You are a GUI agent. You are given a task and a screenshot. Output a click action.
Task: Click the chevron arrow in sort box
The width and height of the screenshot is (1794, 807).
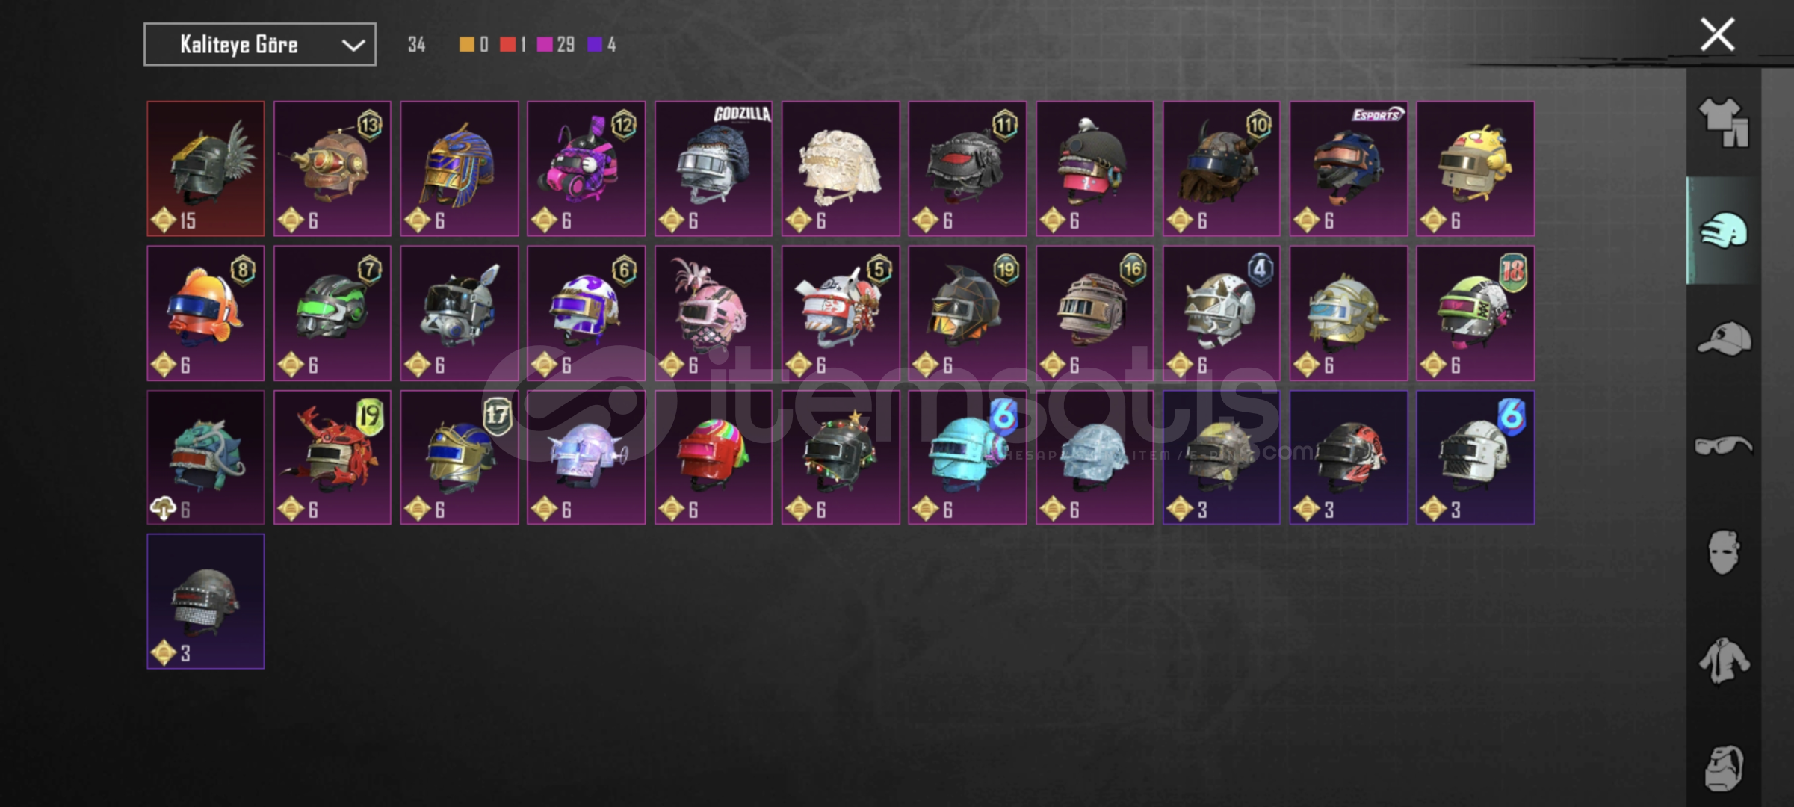(353, 46)
